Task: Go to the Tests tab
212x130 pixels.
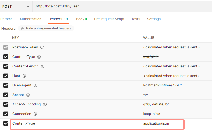Action: click(136, 19)
